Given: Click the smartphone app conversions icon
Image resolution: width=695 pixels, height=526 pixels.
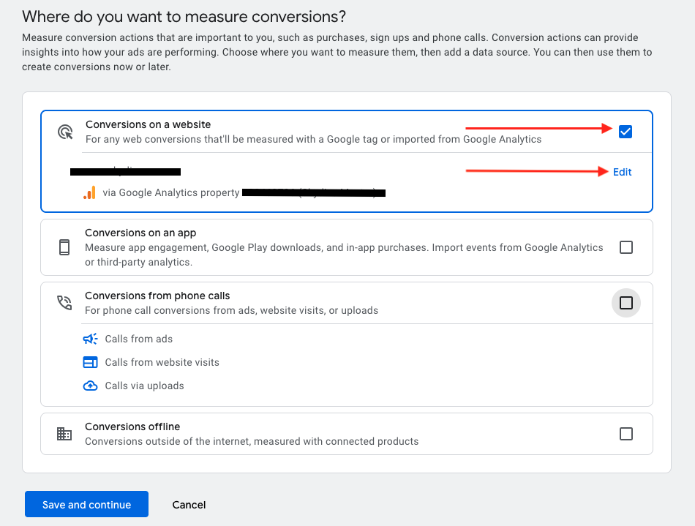Looking at the screenshot, I should pos(64,247).
